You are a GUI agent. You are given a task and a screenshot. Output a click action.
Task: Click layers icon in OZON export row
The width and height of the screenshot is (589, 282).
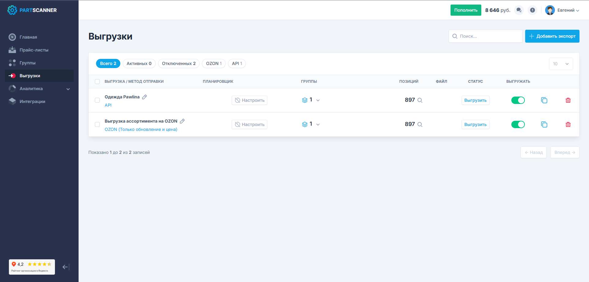(305, 124)
